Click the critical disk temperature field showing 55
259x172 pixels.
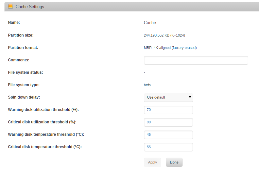tap(168, 147)
